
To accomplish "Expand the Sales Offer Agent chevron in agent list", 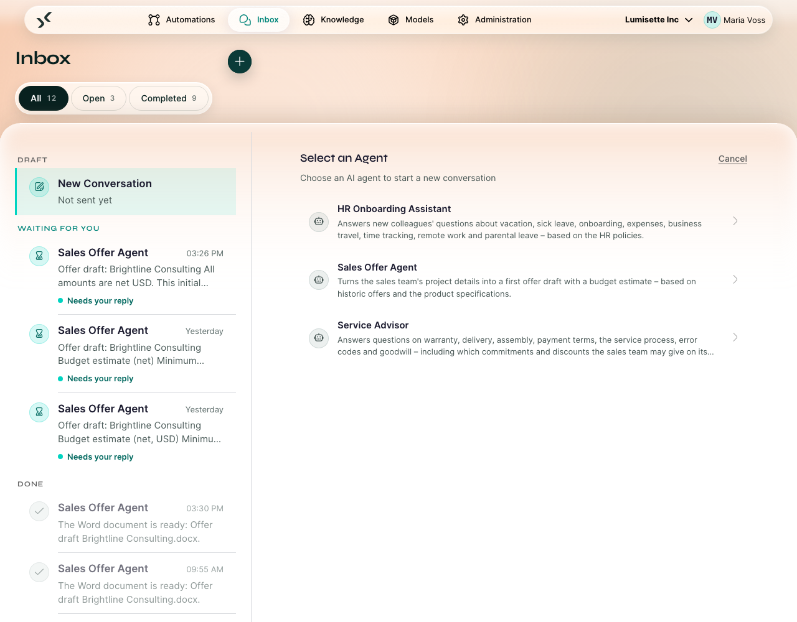I will click(735, 279).
